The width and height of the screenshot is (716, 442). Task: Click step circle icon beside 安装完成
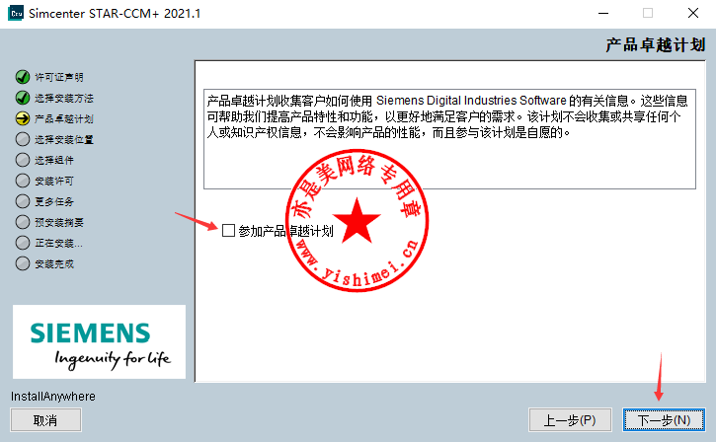(x=23, y=263)
